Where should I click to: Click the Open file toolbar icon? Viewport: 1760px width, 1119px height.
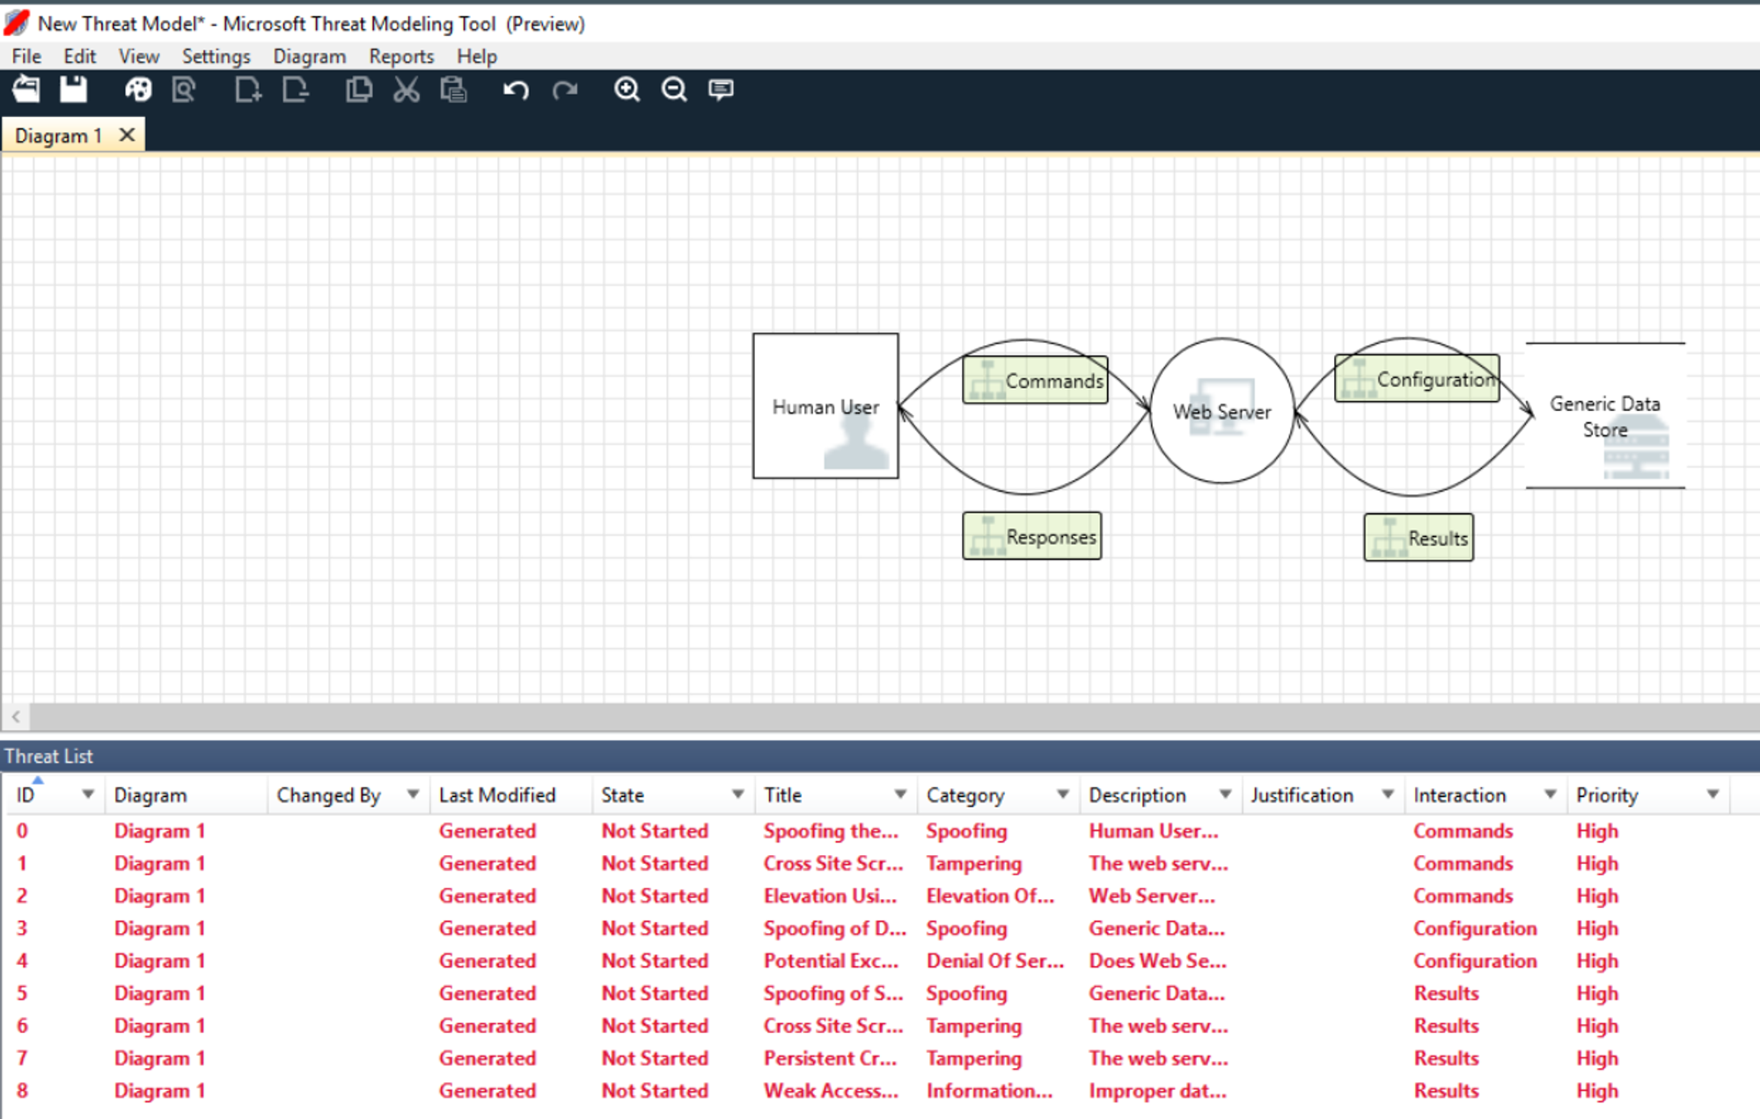coord(26,90)
